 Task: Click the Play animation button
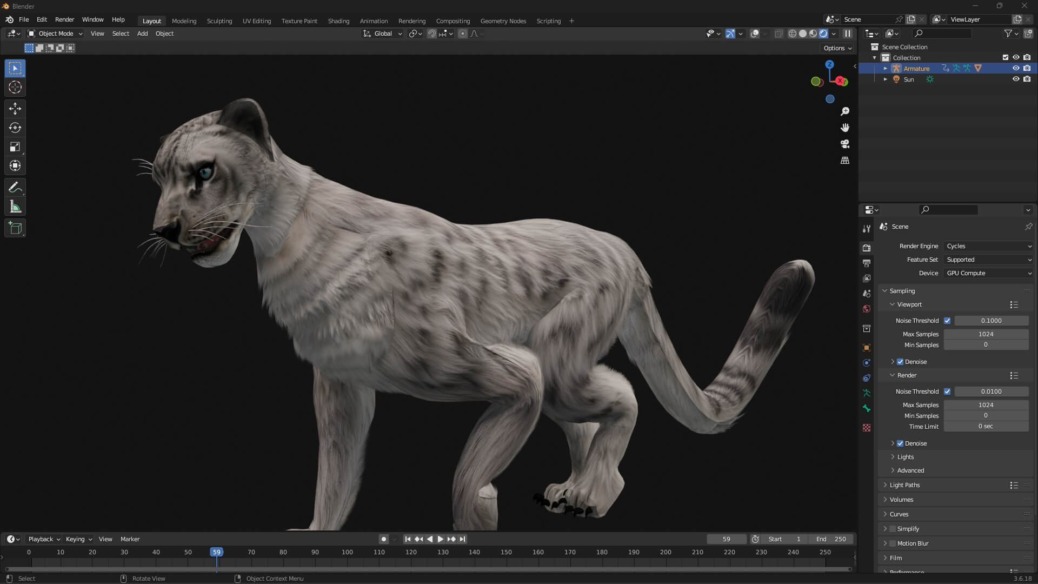pyautogui.click(x=440, y=539)
